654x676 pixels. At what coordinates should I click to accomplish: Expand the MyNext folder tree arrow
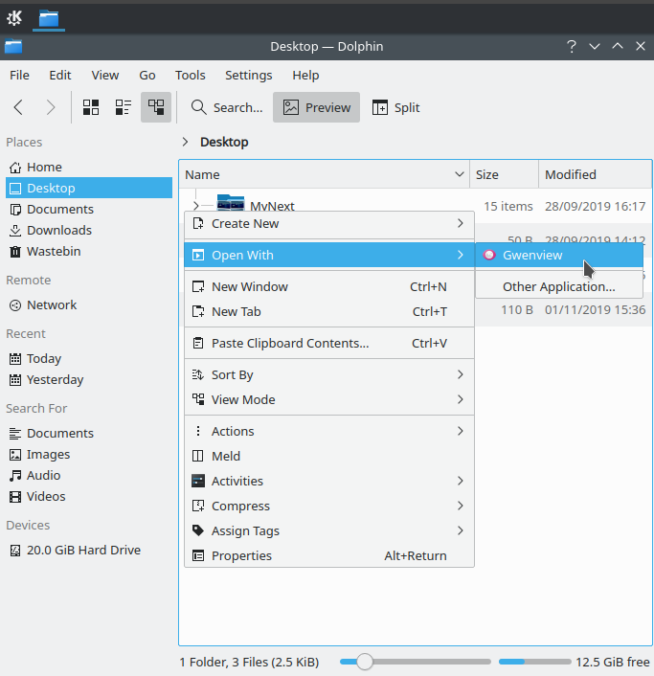pos(195,206)
